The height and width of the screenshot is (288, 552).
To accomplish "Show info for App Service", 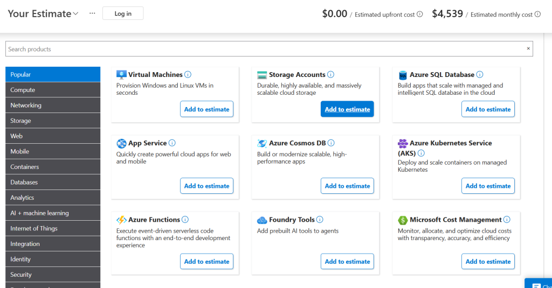I will pyautogui.click(x=172, y=143).
